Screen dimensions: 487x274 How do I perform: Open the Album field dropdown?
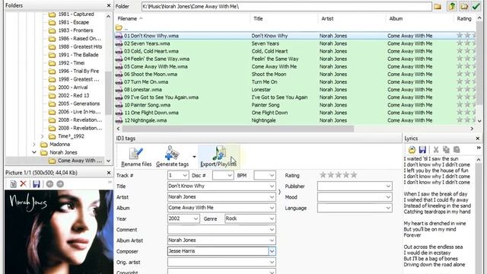click(x=272, y=208)
